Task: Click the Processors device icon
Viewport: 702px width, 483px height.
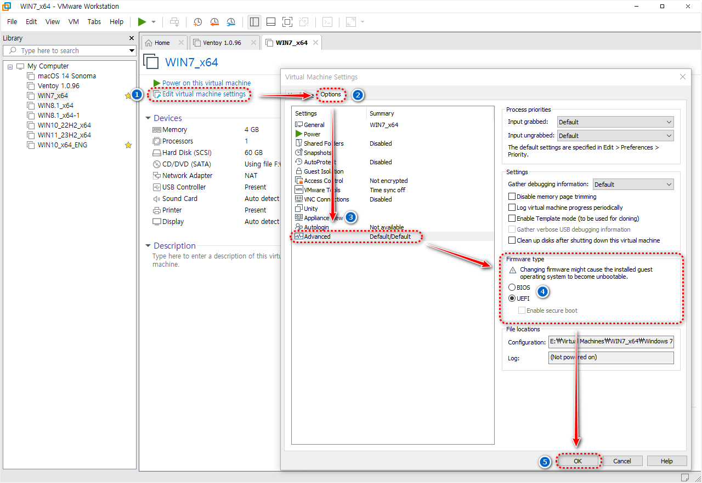Action: pyautogui.click(x=157, y=141)
